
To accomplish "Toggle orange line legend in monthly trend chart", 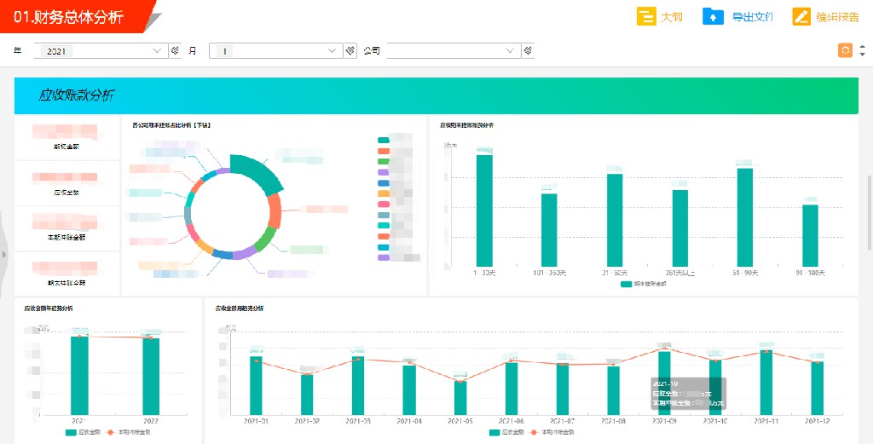I will coord(552,432).
